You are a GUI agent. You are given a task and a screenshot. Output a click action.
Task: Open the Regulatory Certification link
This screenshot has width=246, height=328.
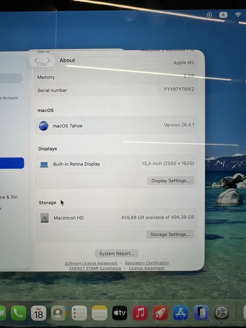coord(147,263)
